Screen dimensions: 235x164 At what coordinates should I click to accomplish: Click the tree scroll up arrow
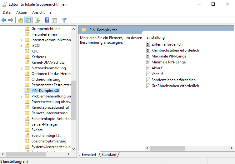click(73, 29)
